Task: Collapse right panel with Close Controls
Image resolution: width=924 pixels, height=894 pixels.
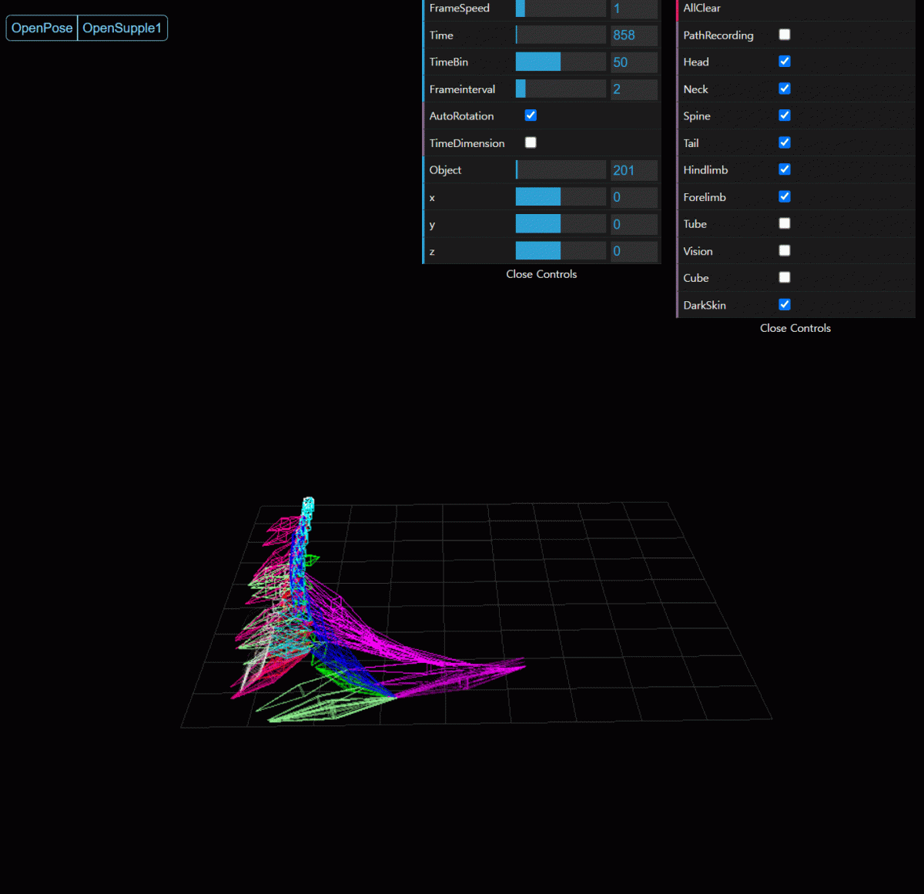Action: point(795,328)
